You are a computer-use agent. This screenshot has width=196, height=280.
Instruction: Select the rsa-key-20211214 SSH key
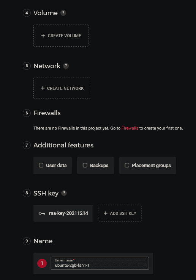click(x=63, y=213)
